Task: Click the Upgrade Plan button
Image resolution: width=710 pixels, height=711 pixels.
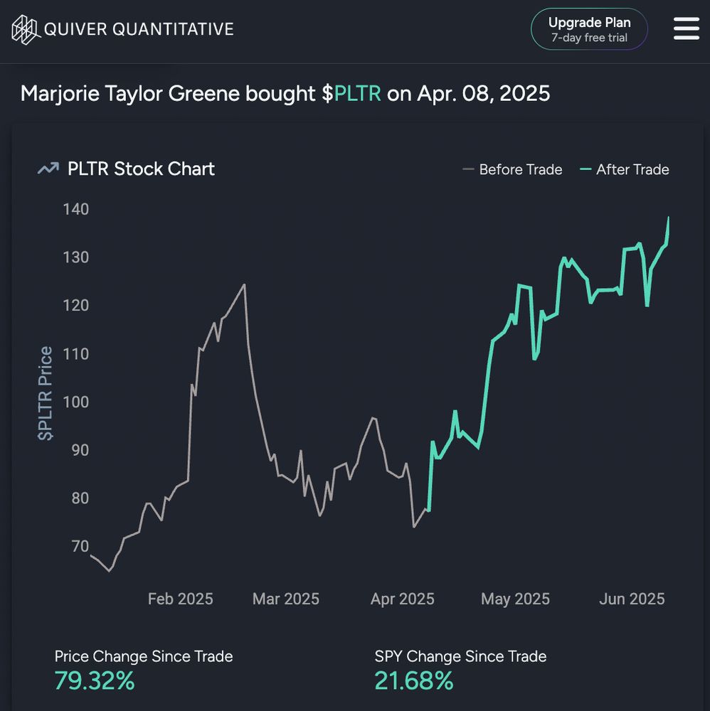Action: click(589, 29)
